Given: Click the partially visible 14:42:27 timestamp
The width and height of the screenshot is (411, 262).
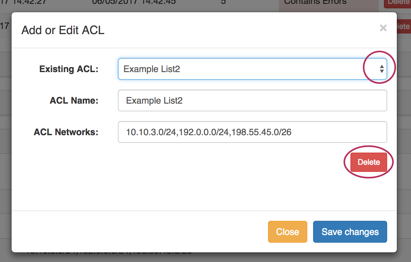Looking at the screenshot, I should [x=28, y=3].
